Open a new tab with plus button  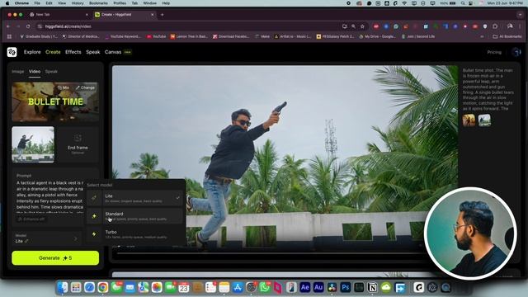[162, 15]
